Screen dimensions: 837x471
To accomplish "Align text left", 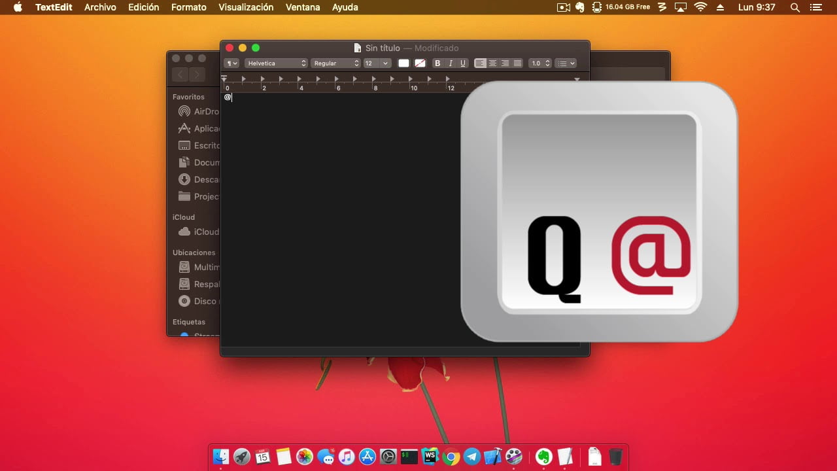I will [480, 63].
